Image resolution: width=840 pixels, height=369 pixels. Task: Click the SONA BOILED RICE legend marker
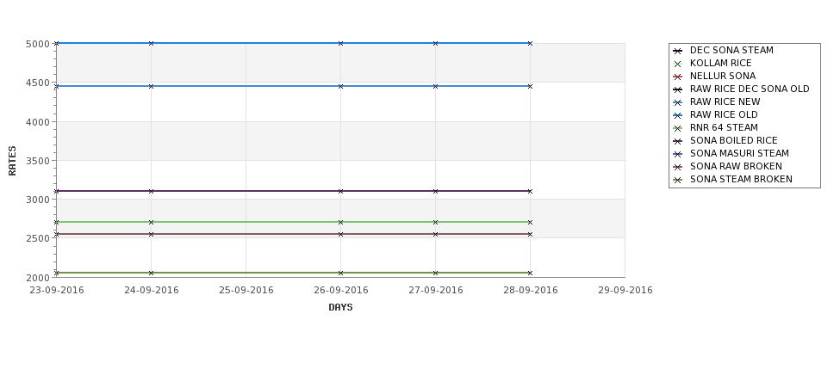pyautogui.click(x=678, y=141)
